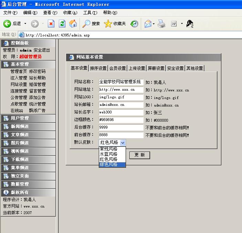This screenshot has width=242, height=233.
Task: Open the 工具(T) menu
Action: point(90,13)
